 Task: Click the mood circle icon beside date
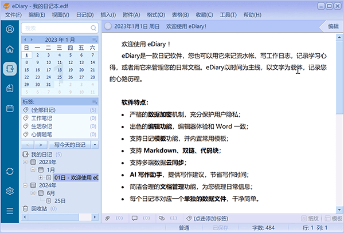tap(108, 26)
